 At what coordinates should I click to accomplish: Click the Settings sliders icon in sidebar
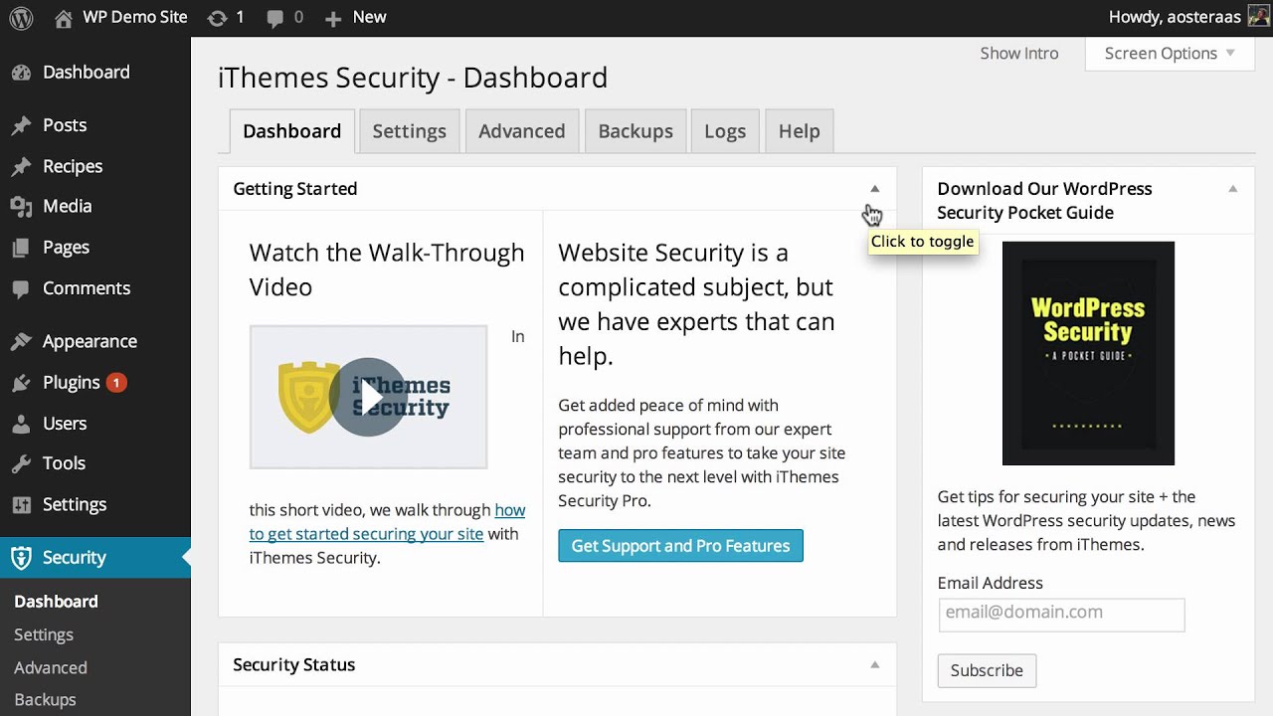pos(21,505)
